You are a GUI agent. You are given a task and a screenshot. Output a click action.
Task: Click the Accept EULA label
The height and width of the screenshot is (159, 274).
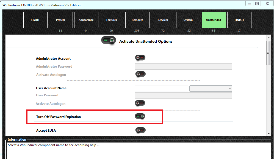tap(46, 131)
